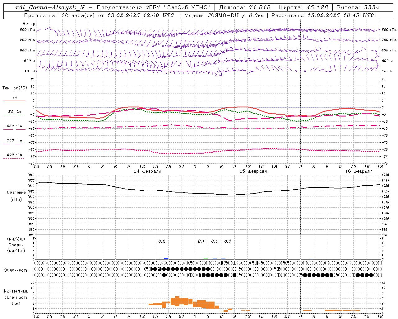Click the Ветер panel label
This screenshot has width=398, height=319.
pyautogui.click(x=29, y=24)
